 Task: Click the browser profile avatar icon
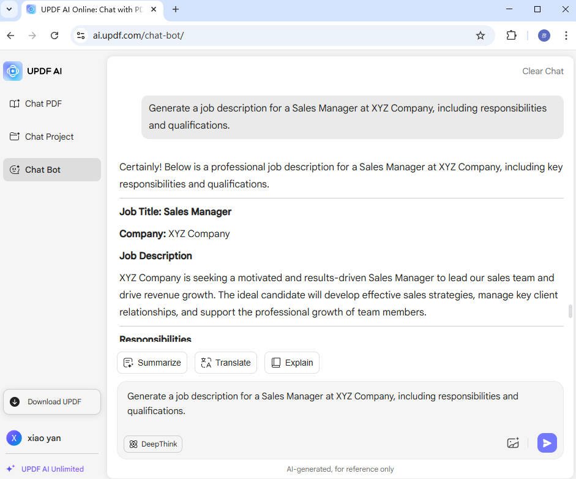pyautogui.click(x=544, y=35)
